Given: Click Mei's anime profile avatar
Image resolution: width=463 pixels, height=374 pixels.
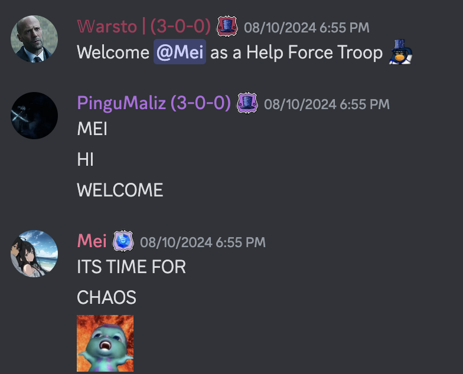Looking at the screenshot, I should (34, 254).
